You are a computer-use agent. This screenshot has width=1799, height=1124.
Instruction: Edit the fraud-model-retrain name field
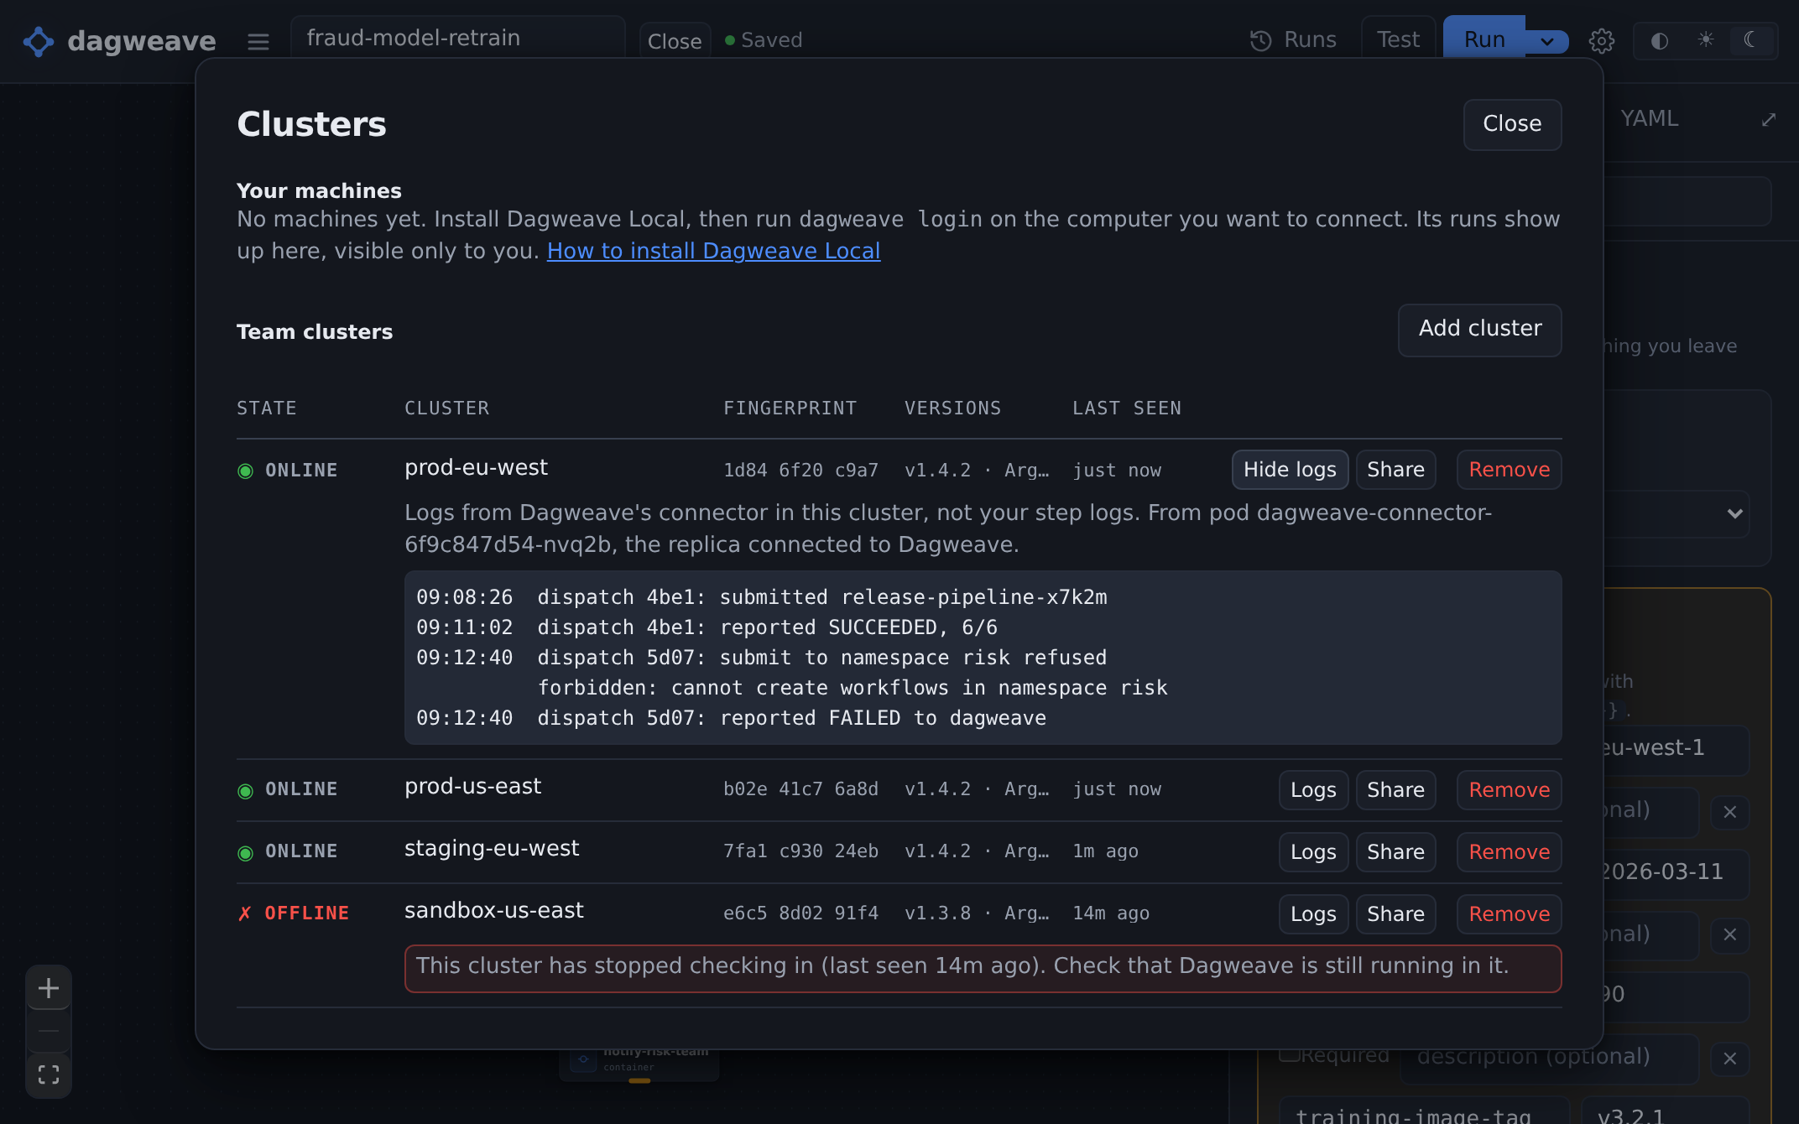click(x=458, y=38)
